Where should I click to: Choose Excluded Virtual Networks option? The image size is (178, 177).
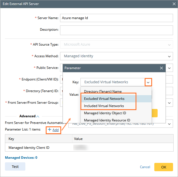tap(104, 99)
